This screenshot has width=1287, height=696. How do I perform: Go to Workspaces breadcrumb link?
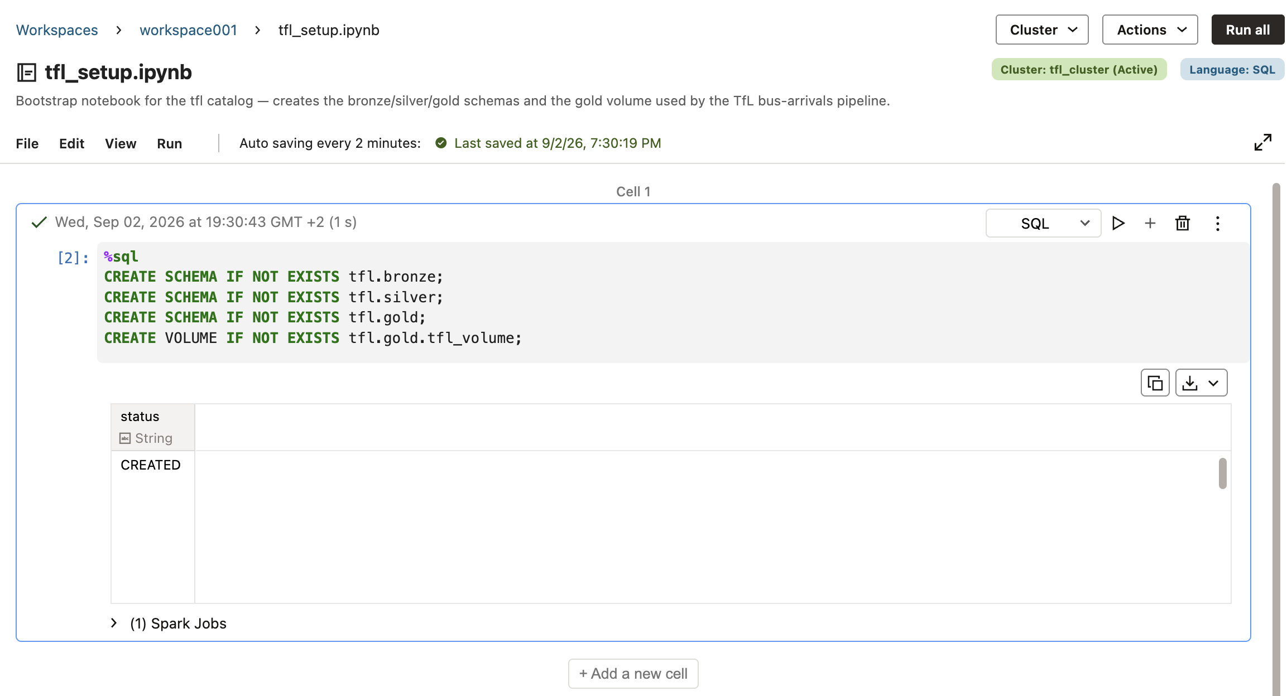(57, 30)
